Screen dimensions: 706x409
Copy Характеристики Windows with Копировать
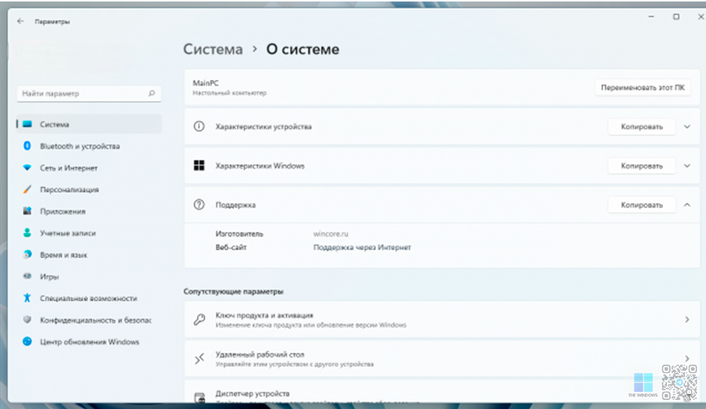(x=641, y=165)
